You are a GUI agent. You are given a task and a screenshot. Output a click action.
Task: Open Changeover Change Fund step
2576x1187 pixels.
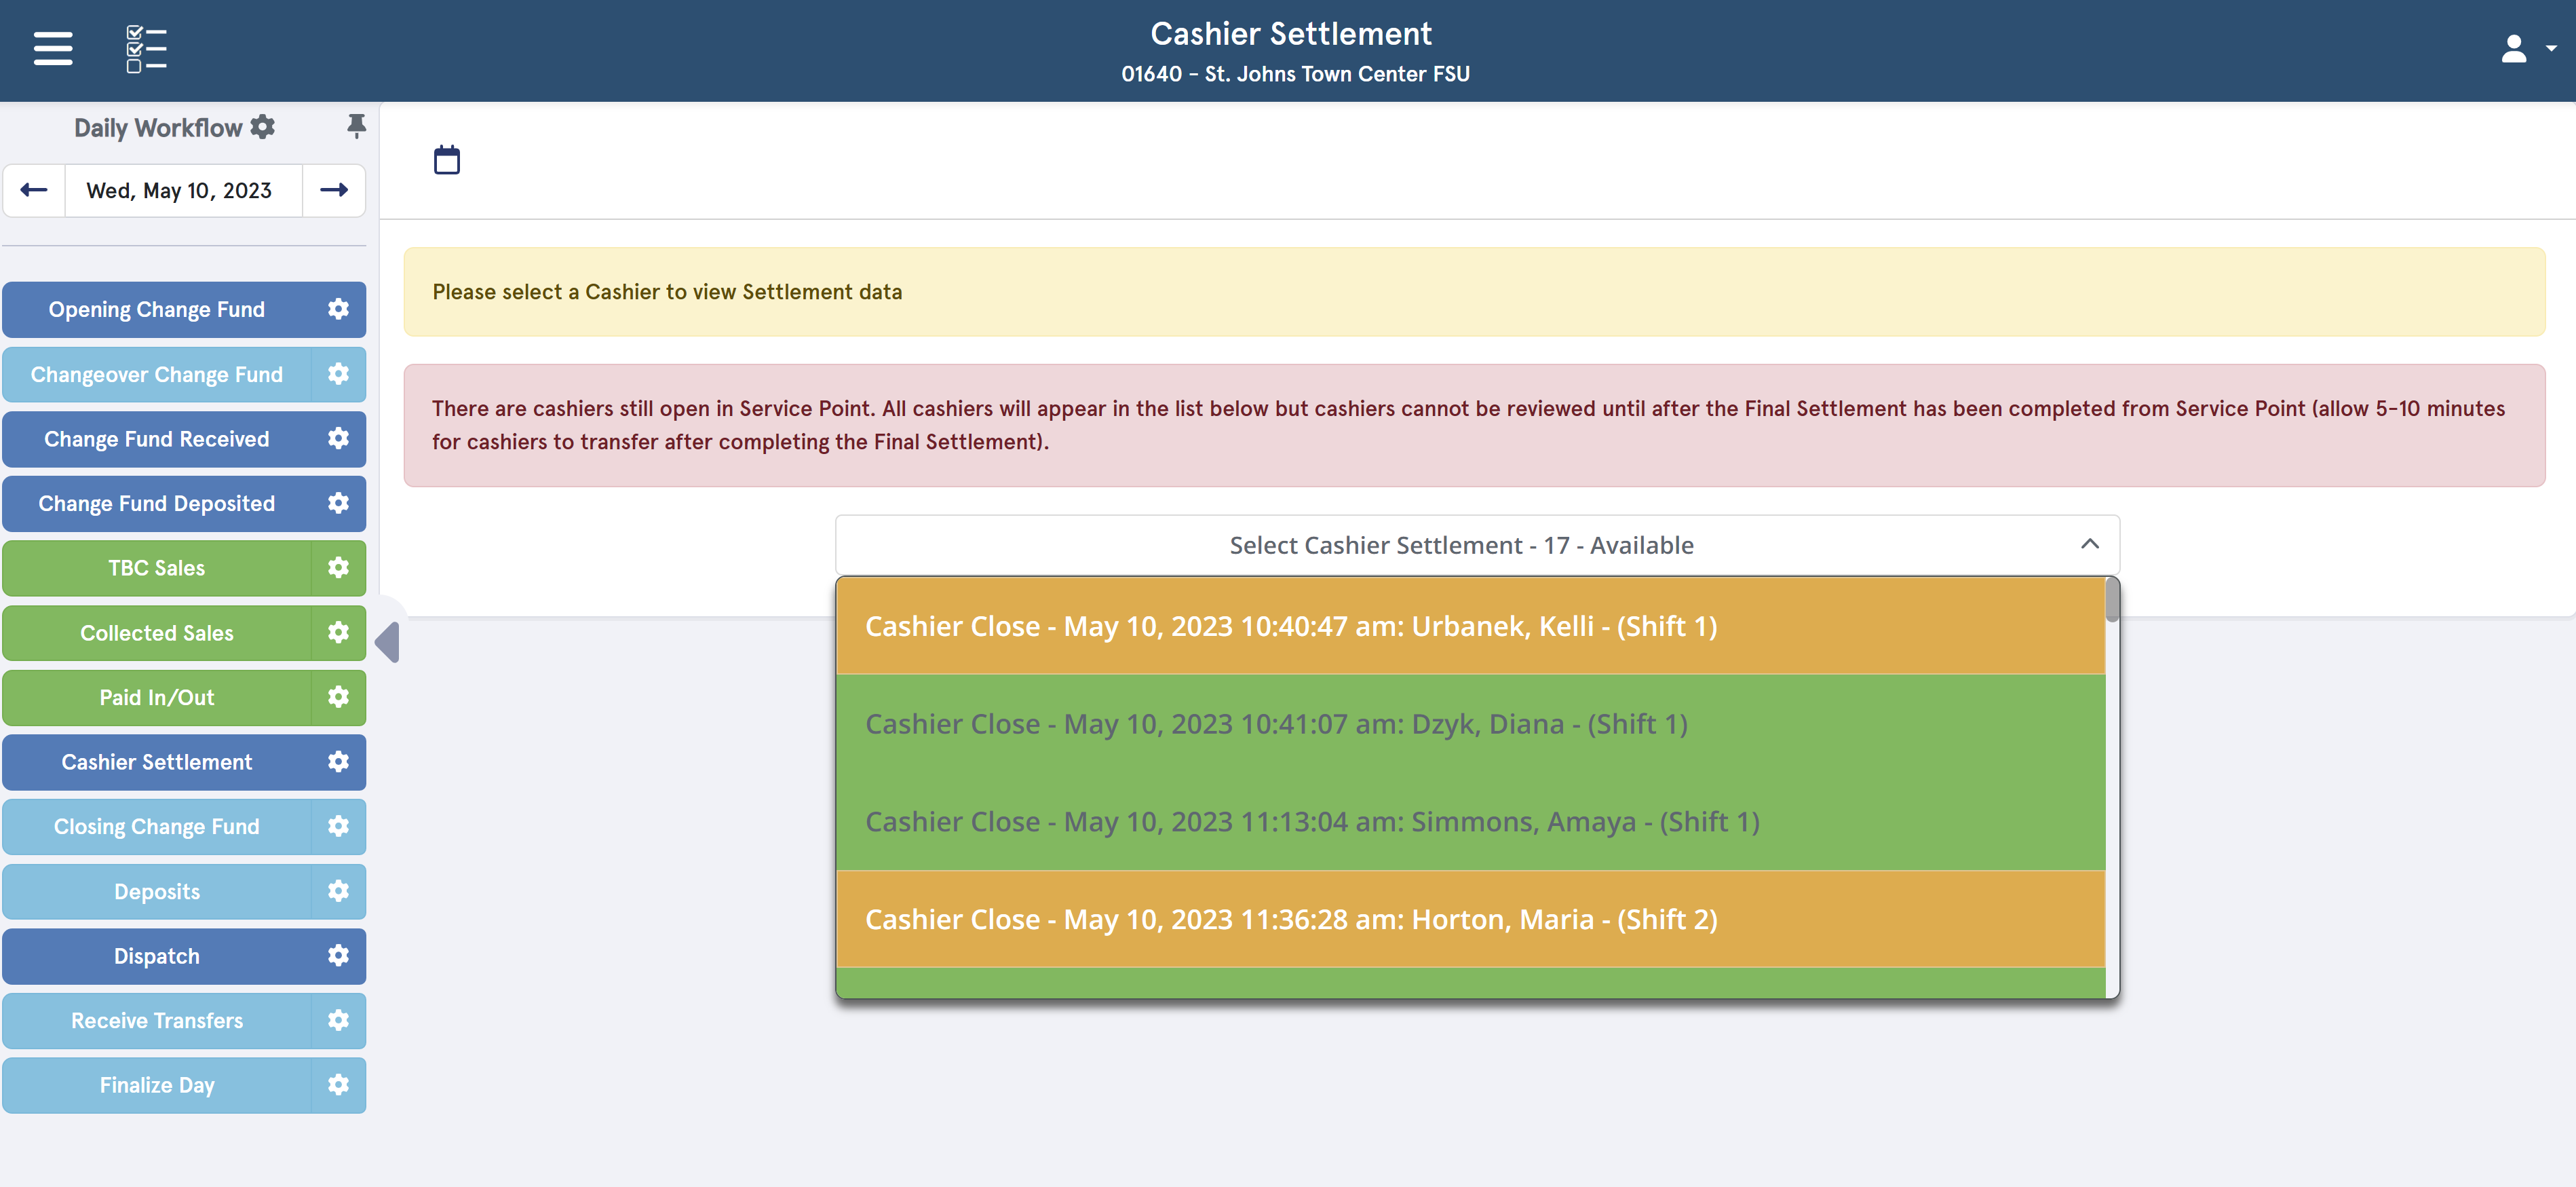[157, 375]
